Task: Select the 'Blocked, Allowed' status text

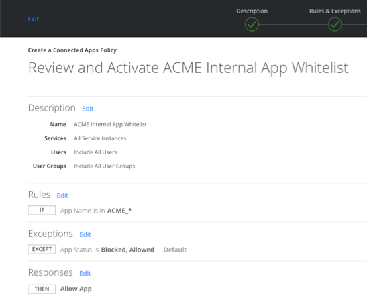Action: point(127,250)
